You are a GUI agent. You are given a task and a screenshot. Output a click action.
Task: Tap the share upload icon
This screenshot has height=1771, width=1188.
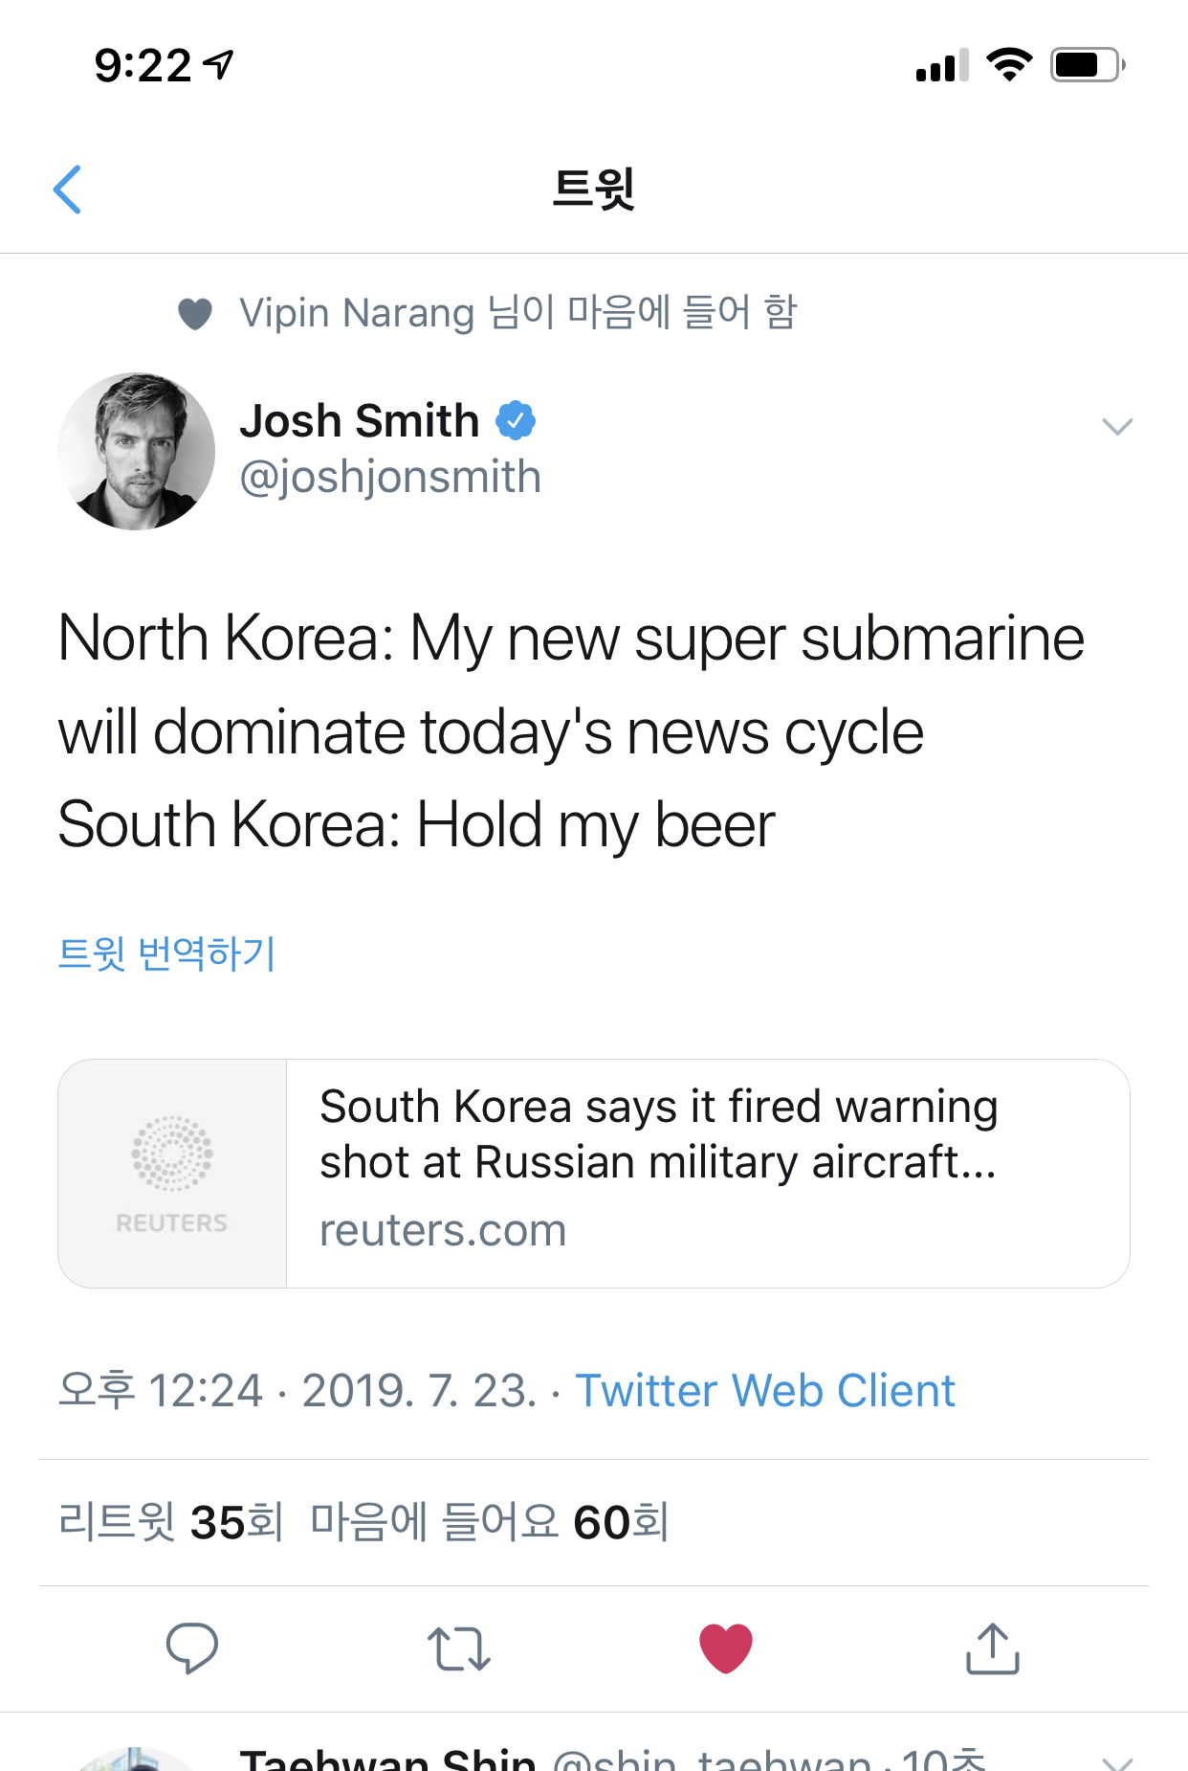[x=992, y=1648]
